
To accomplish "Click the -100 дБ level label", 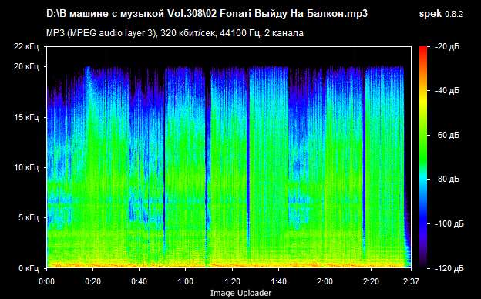I will coord(449,224).
